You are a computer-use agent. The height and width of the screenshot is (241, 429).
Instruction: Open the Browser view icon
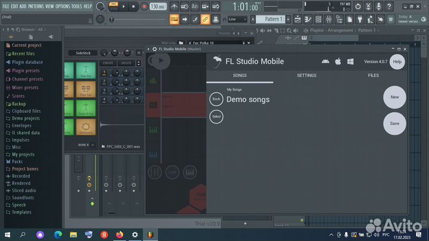tap(339, 20)
